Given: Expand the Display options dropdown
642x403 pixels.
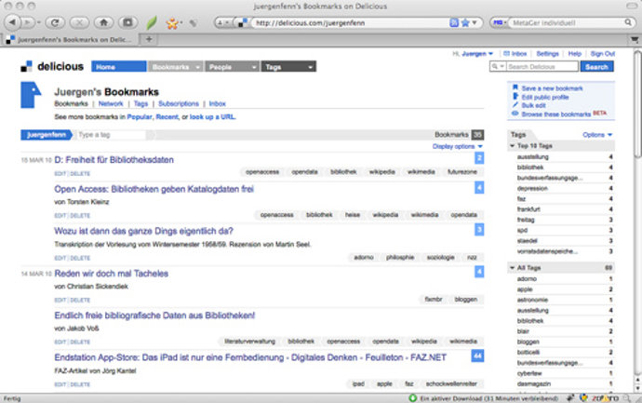Looking at the screenshot, I should (458, 146).
